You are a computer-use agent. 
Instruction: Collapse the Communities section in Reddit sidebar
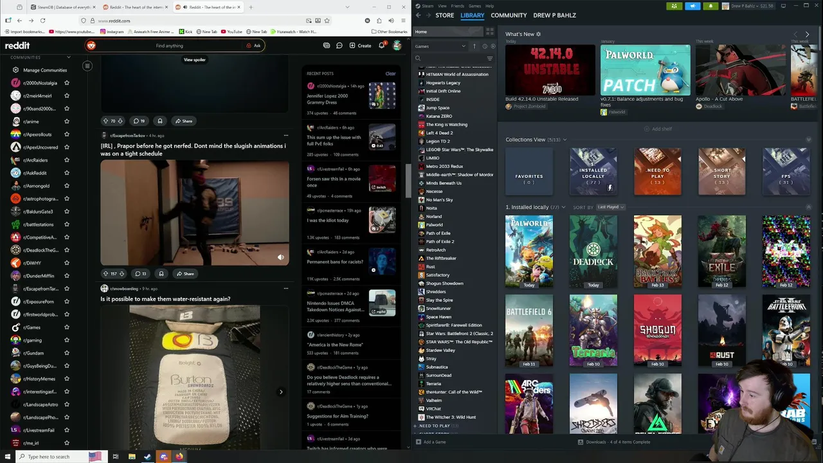69,57
